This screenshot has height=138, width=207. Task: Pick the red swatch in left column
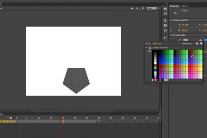155,65
